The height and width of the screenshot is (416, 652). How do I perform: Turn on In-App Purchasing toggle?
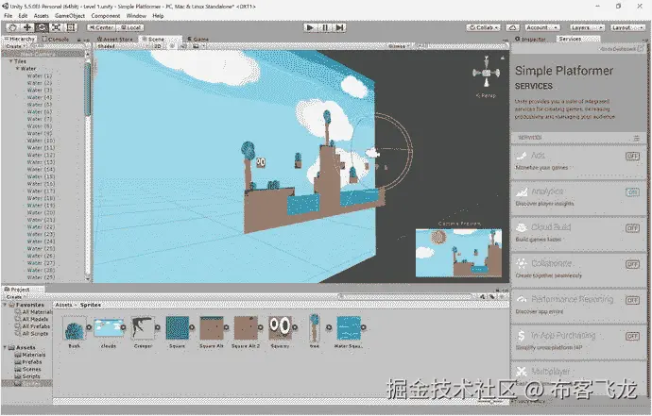pos(632,336)
